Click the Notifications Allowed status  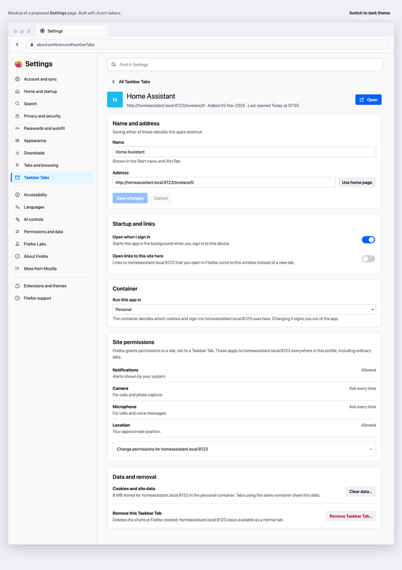click(368, 370)
